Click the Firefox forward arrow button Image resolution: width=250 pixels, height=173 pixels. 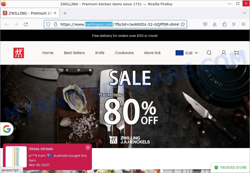tap(16, 24)
